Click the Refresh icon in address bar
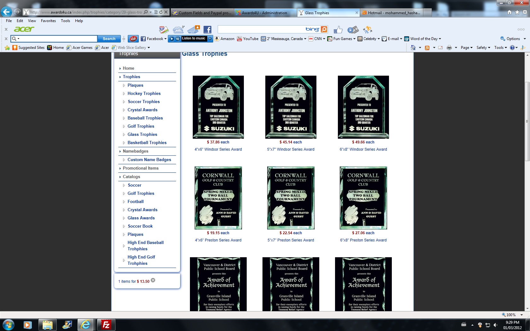 (161, 12)
